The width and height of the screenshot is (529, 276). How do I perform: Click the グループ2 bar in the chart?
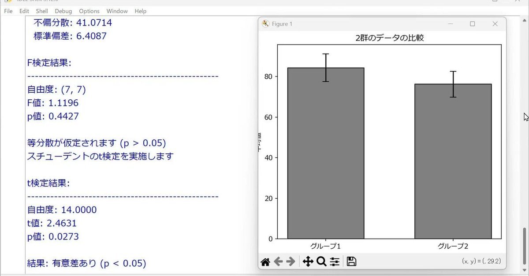pyautogui.click(x=453, y=161)
